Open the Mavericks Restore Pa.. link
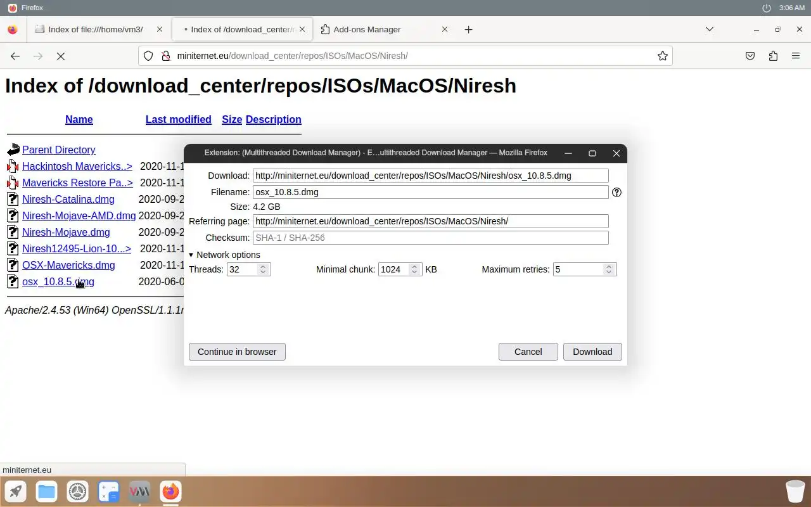Screen dimensions: 811x507 [x=77, y=183]
